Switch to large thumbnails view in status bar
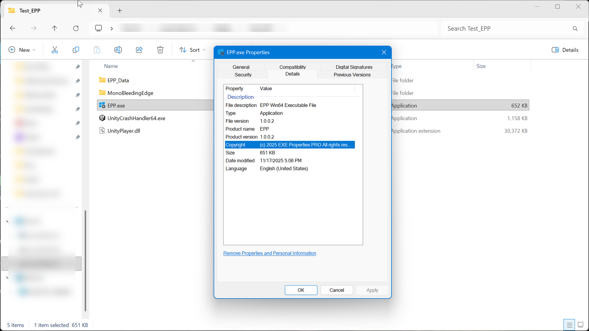Image resolution: width=589 pixels, height=331 pixels. coord(580,325)
